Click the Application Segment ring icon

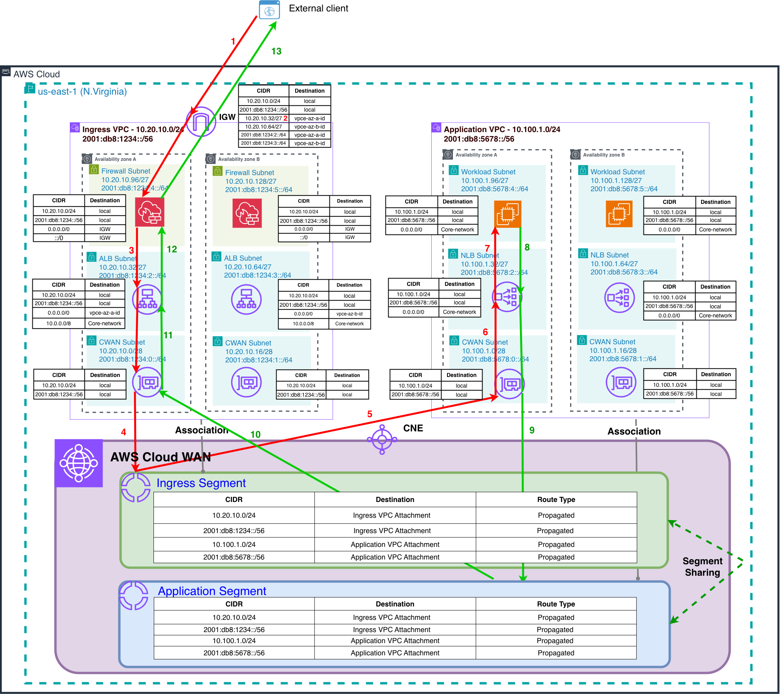click(134, 595)
